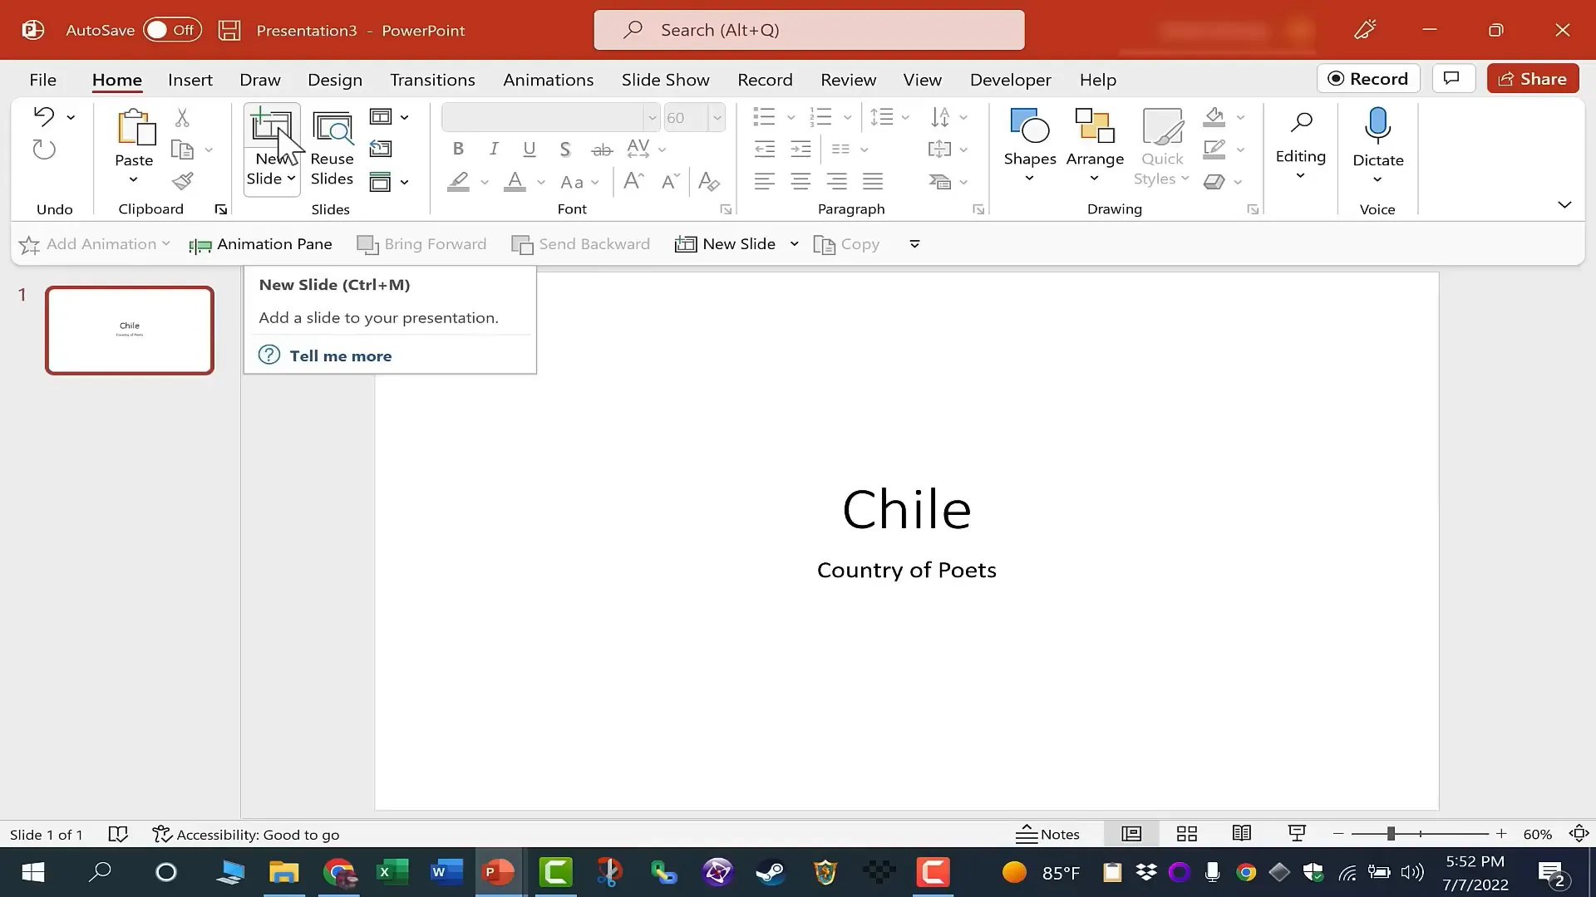
Task: Justify paragraph text
Action: point(873,181)
